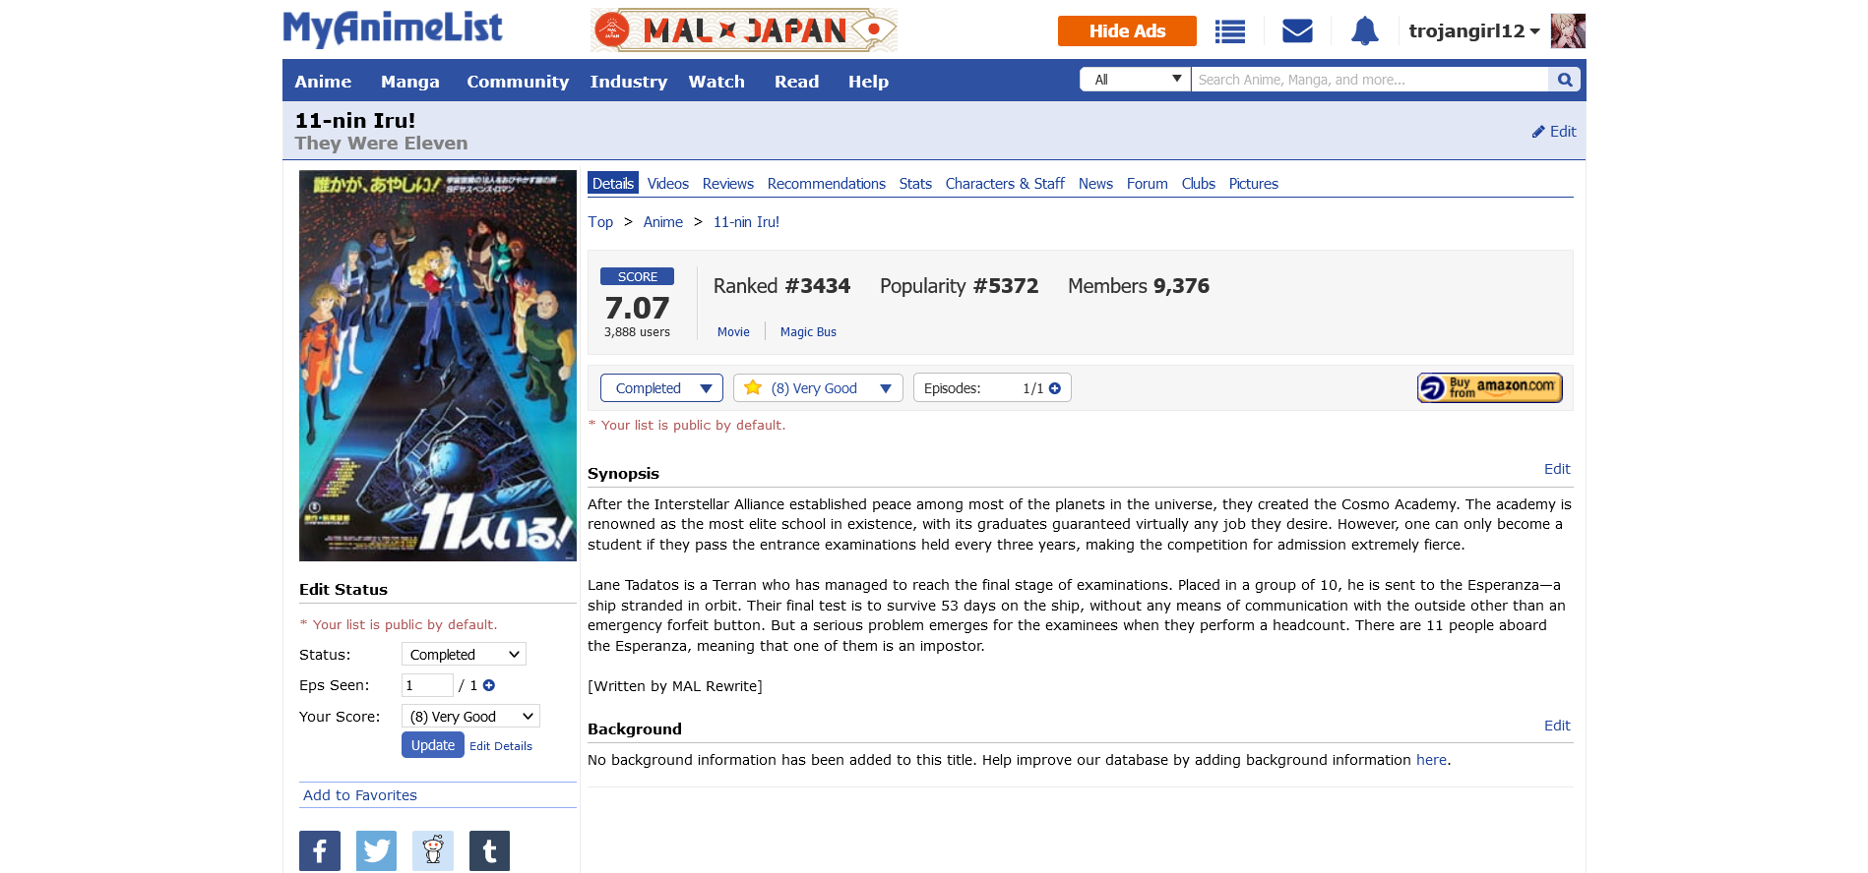Switch to the Reviews tab

coord(728,184)
